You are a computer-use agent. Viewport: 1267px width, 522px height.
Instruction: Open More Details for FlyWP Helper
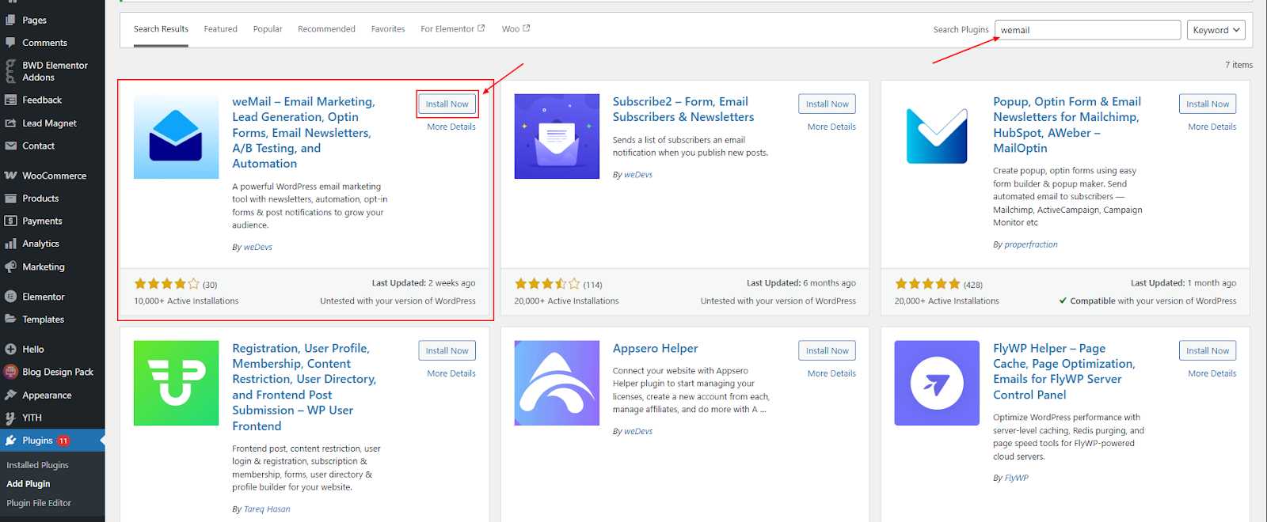point(1212,373)
